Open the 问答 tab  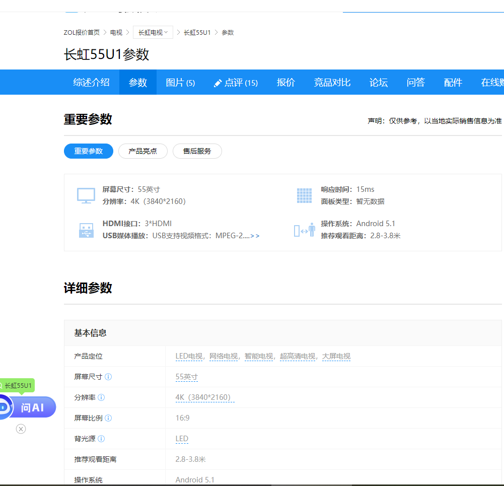[415, 82]
